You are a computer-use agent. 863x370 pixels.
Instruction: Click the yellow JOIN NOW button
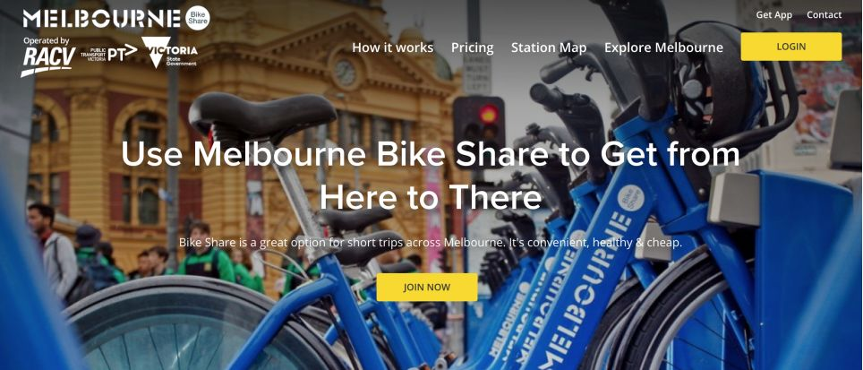(426, 288)
